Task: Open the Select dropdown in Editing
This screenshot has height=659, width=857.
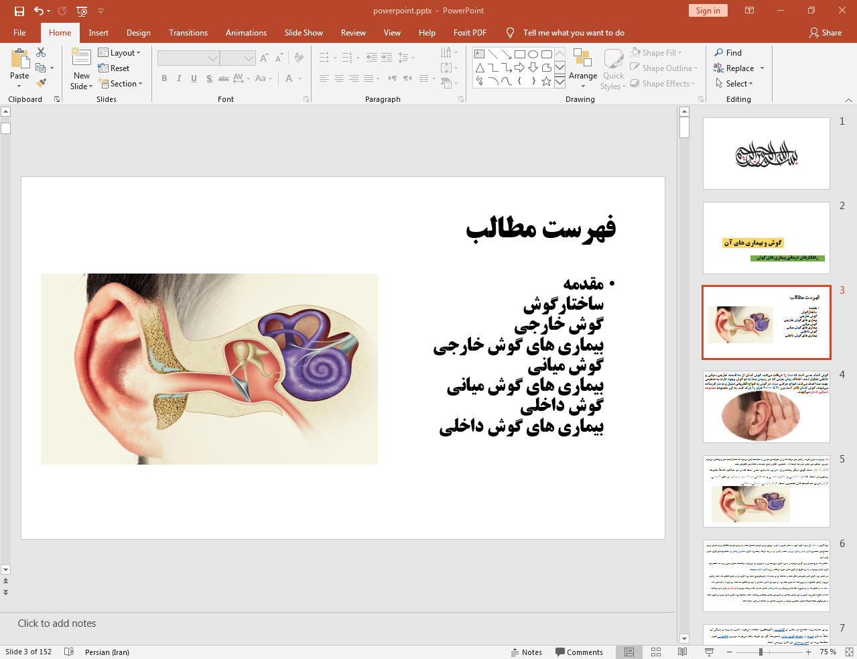Action: point(734,84)
